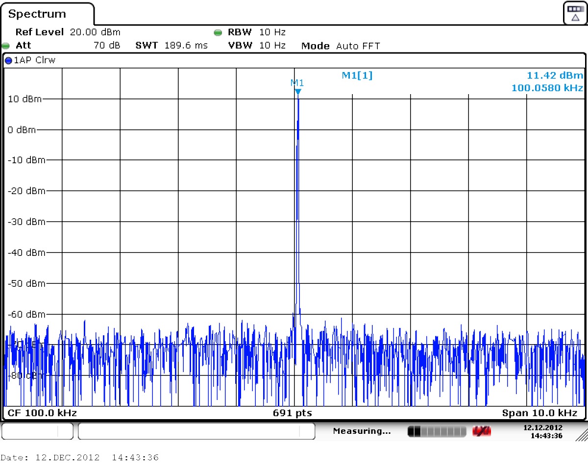Click the -20 dBm axis label

(x=28, y=191)
